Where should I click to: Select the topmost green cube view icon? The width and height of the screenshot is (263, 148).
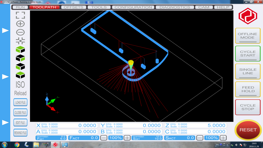tap(20, 49)
